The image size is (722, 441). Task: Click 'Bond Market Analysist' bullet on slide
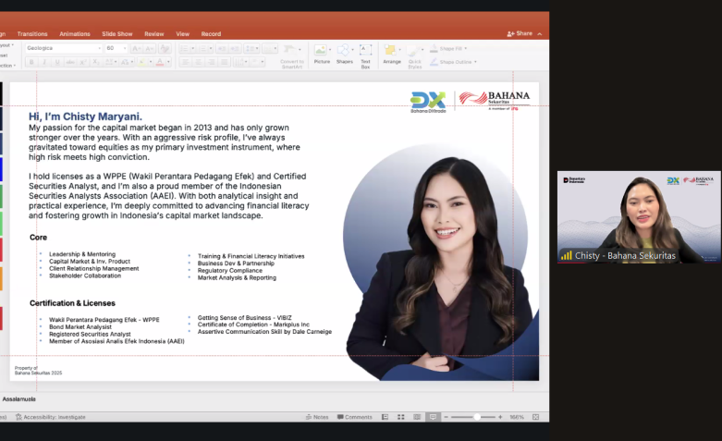tap(80, 327)
